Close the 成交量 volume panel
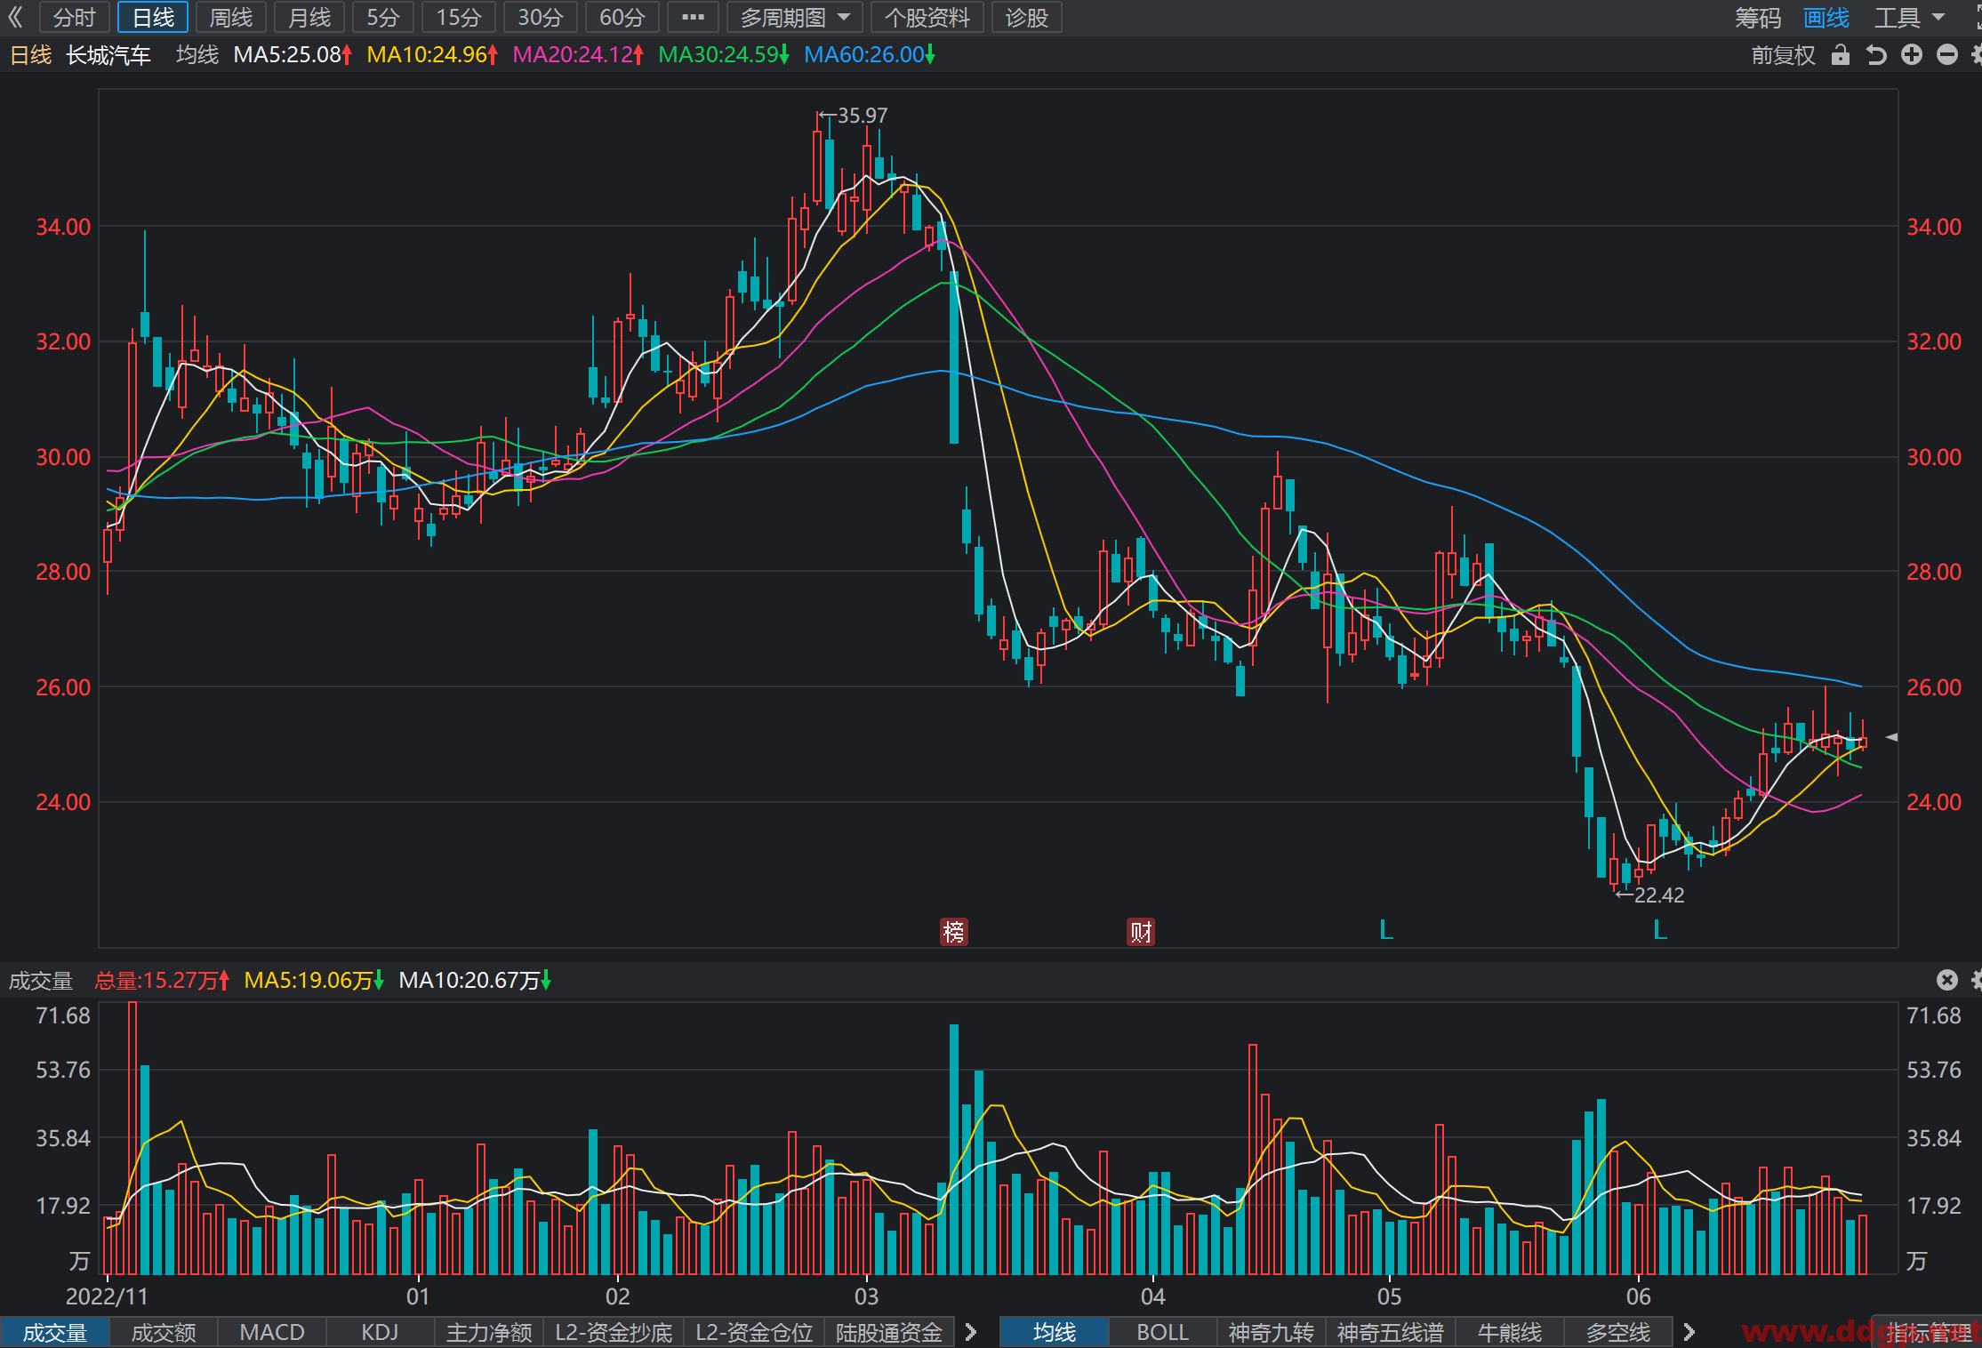1982x1348 pixels. [1947, 980]
